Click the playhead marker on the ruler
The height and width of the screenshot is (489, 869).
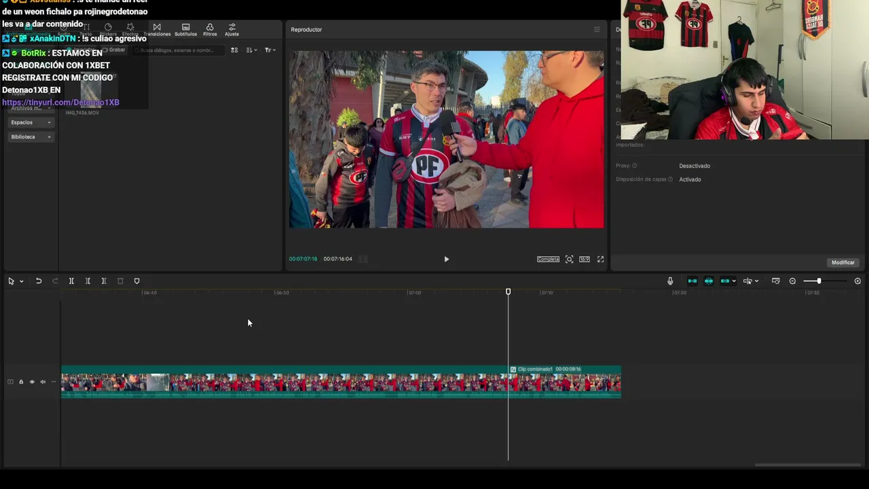[508, 292]
